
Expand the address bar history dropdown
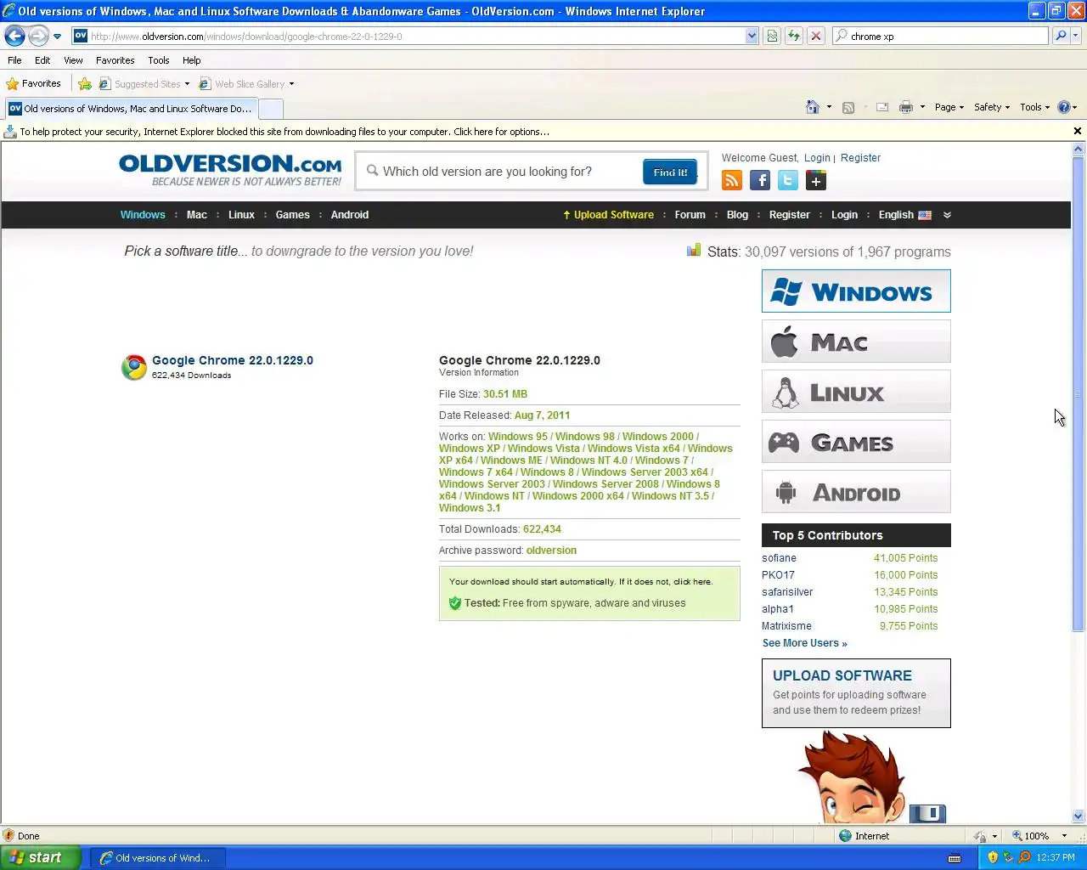[x=752, y=36]
